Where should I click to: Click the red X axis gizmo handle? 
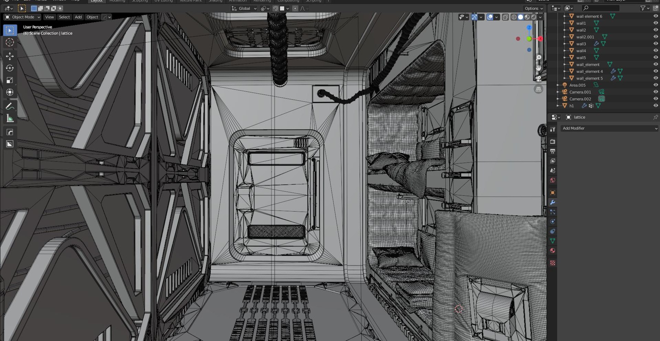point(540,39)
